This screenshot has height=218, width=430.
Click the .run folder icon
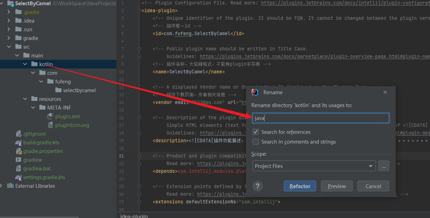click(18, 29)
